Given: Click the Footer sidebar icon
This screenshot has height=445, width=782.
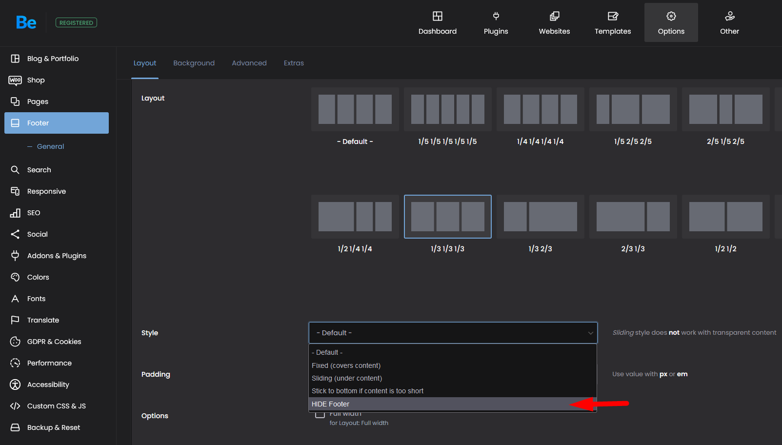Looking at the screenshot, I should coord(15,123).
